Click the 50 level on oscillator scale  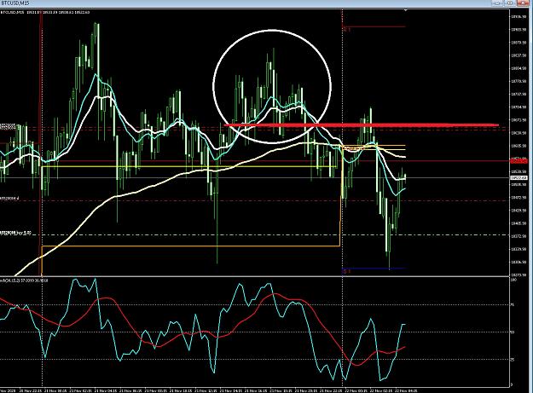513,332
